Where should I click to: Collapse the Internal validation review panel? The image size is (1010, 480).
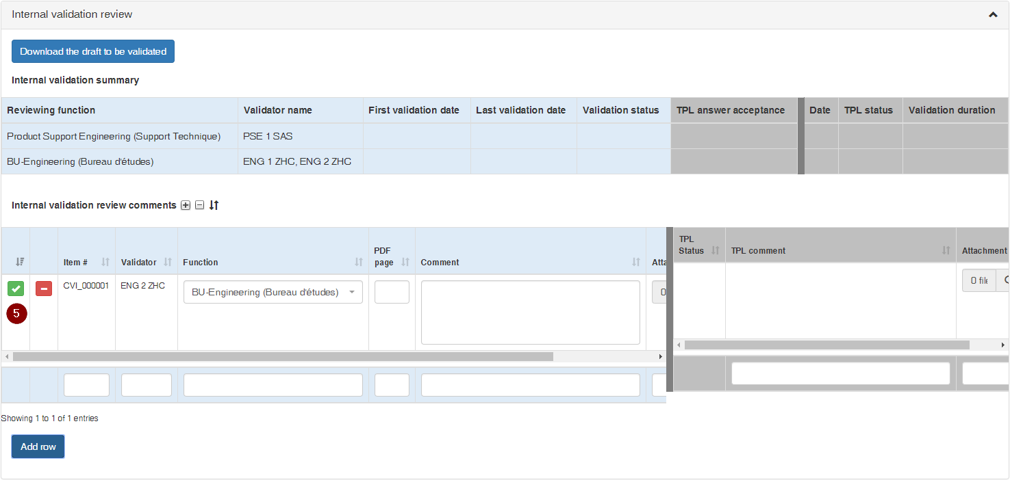[x=992, y=14]
